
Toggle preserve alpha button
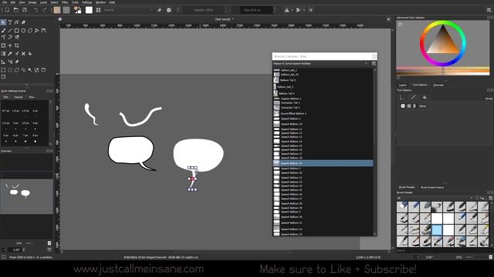(169, 10)
